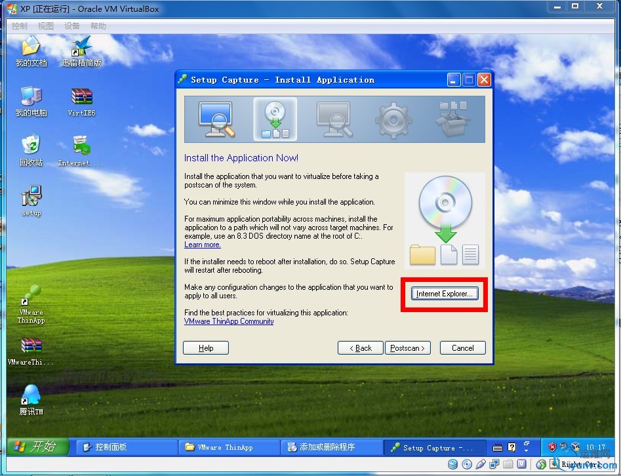Image resolution: width=621 pixels, height=476 pixels.
Task: Open the 开始 Start menu
Action: (x=38, y=446)
